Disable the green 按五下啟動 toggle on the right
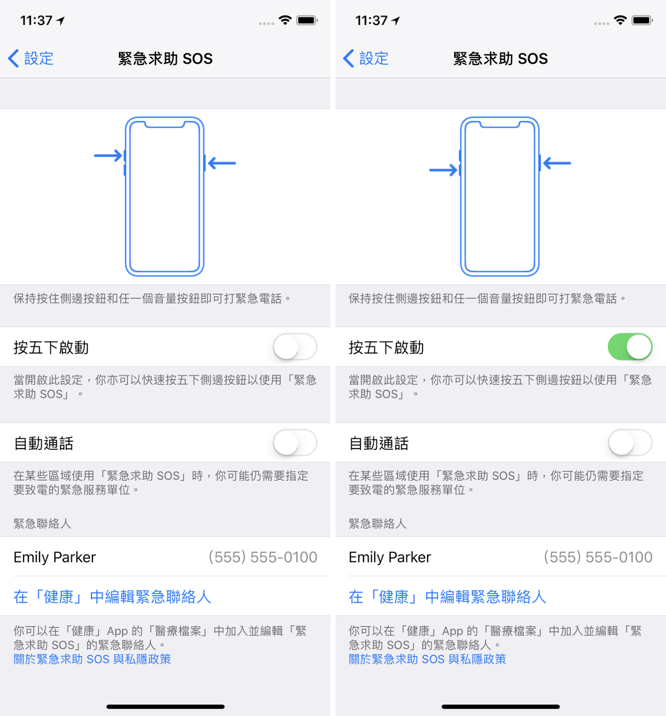666x716 pixels. coord(630,347)
